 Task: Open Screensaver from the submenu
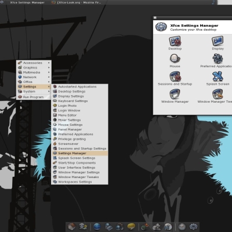[80, 144]
